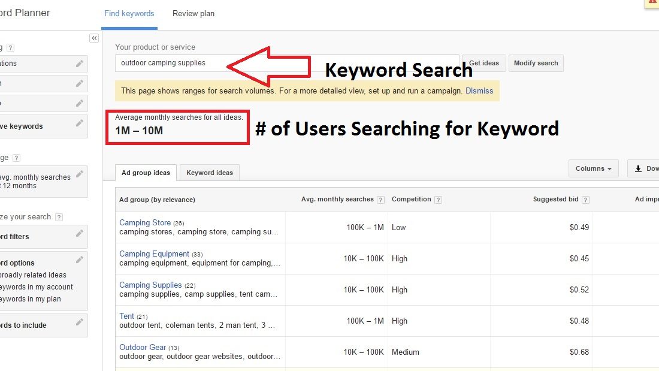Viewport: 659px width, 371px height.
Task: Edit avg. monthly searches date range pencil
Action: click(x=80, y=174)
